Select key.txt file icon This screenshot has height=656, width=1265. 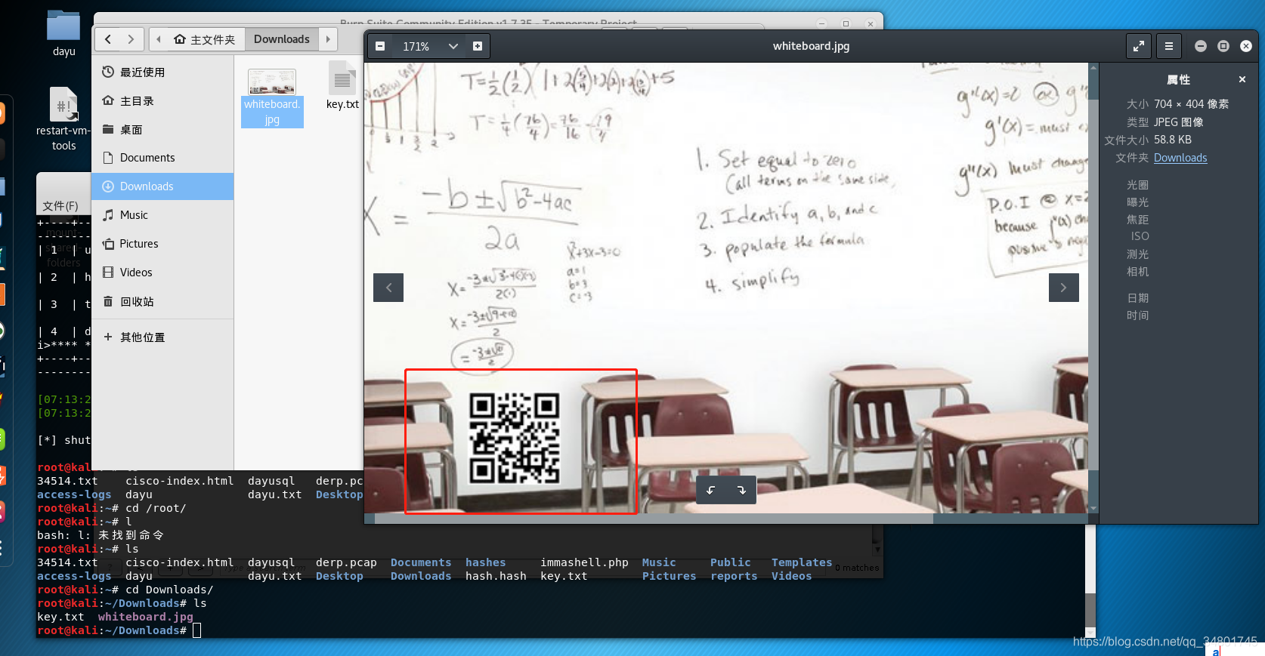click(x=342, y=79)
